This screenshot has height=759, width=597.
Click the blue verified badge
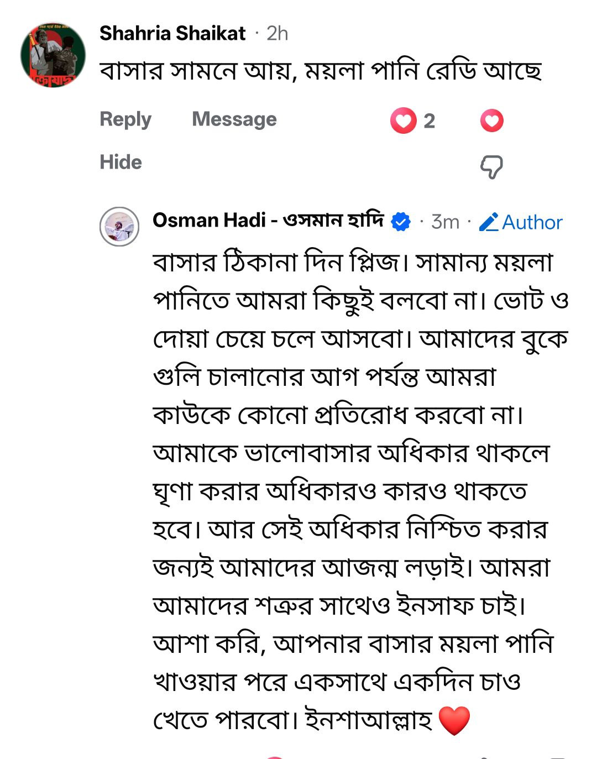coord(401,222)
